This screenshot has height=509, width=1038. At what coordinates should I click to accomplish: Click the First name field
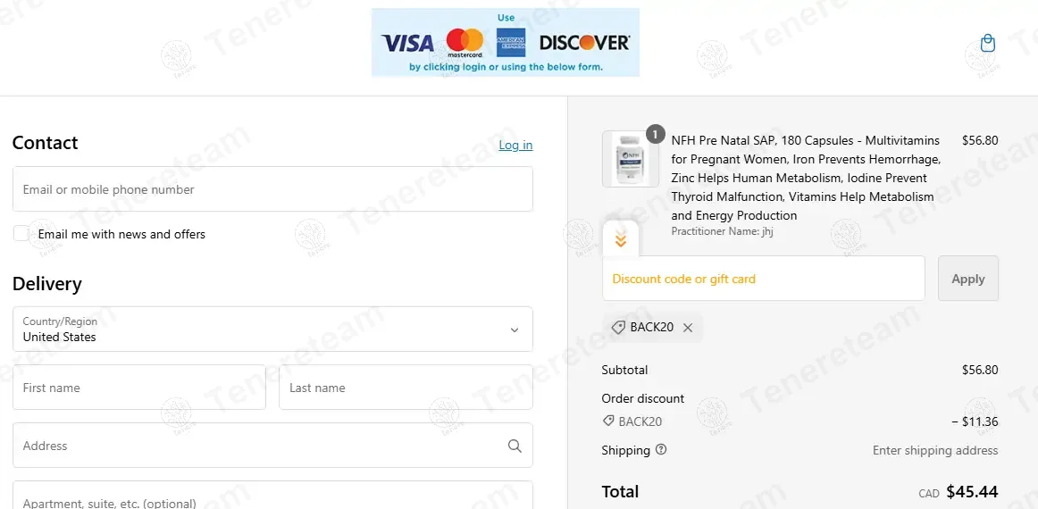139,388
